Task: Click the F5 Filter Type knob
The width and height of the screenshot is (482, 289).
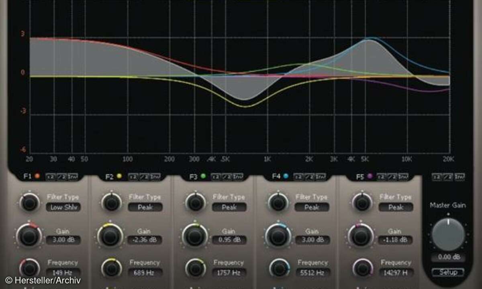Action: [362, 202]
